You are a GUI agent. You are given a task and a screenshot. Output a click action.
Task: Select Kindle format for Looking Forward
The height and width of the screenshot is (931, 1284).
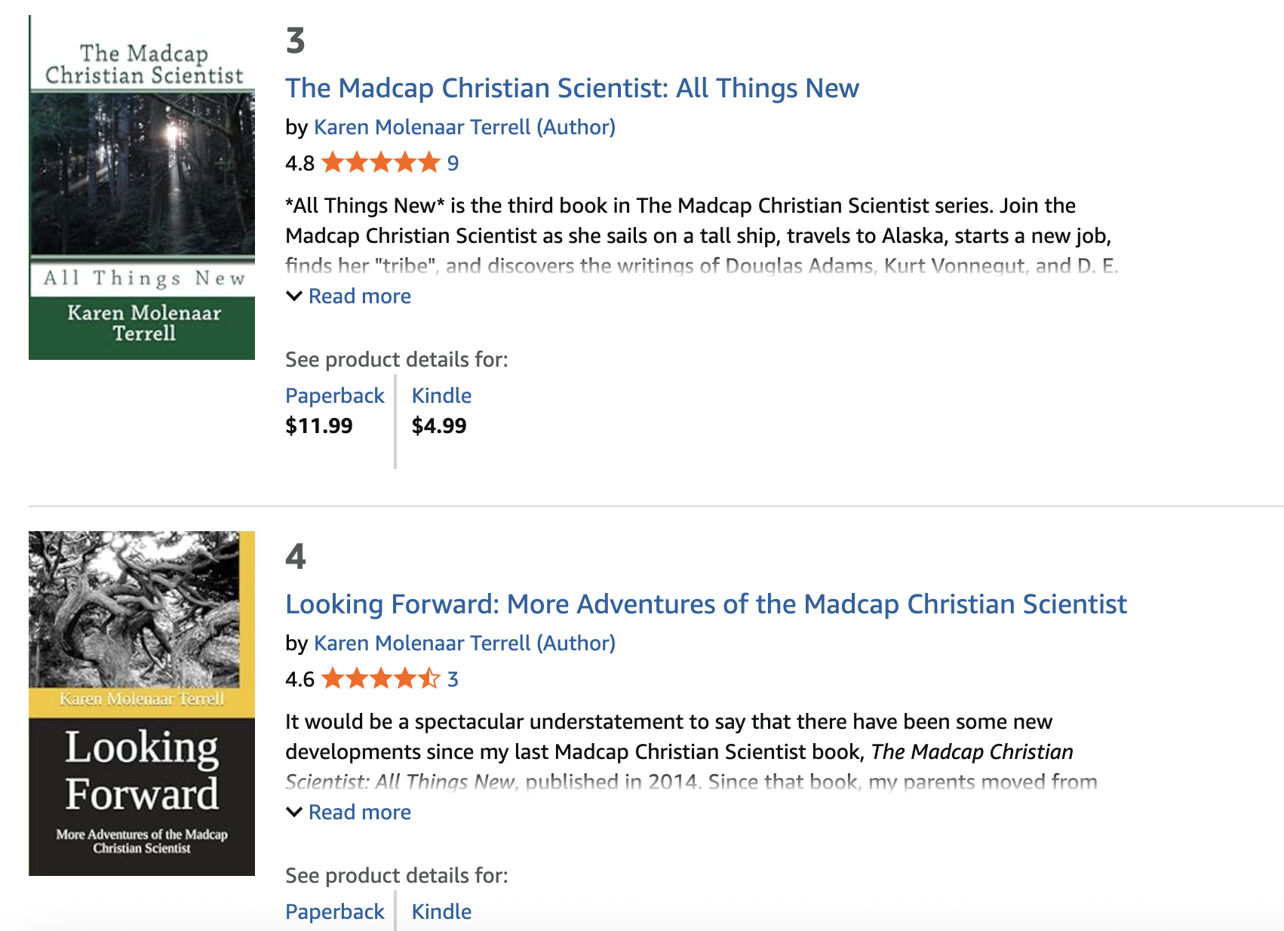tap(441, 911)
